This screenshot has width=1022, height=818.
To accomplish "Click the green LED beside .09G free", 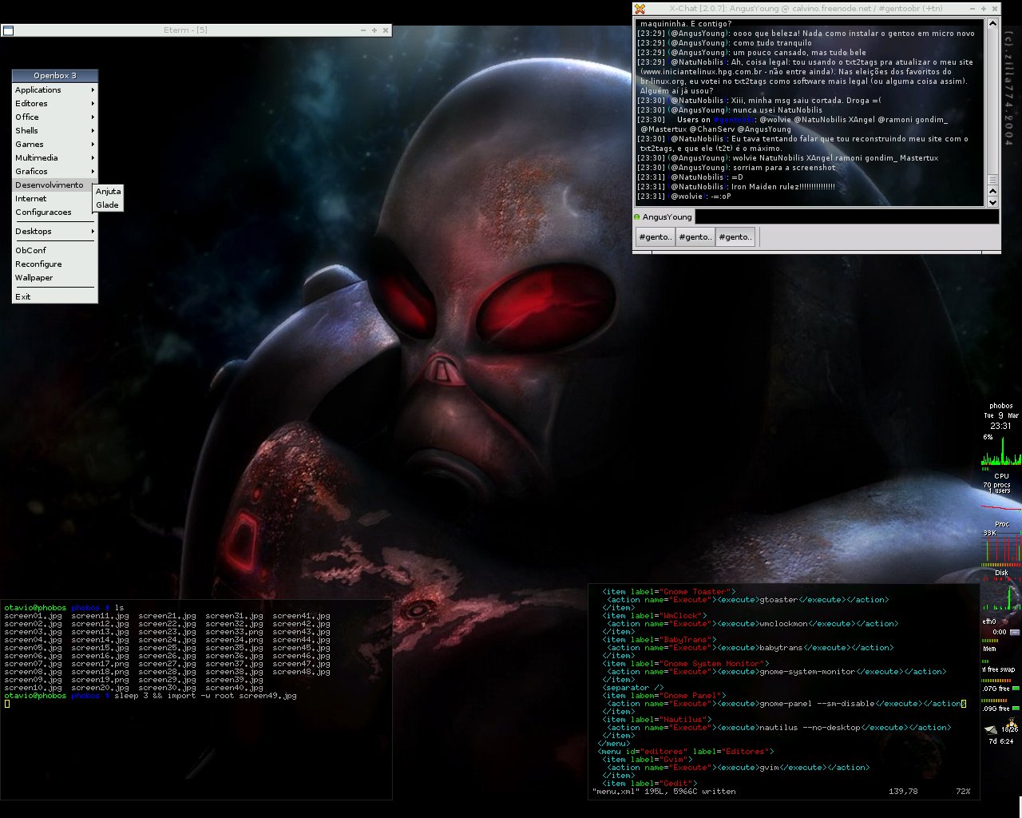I will pyautogui.click(x=1016, y=708).
